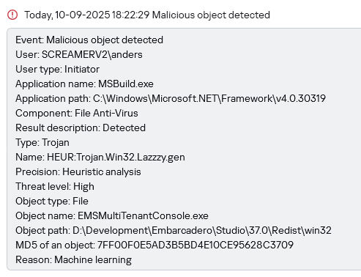Image resolution: width=361 pixels, height=277 pixels.
Task: Click the Reason: Machine learning line
Action: (73, 259)
